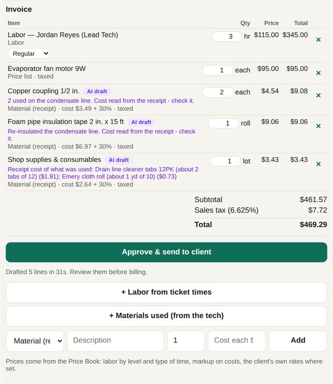Remove the Copper coupling 1/2 in. line
Screen dimensions: 333x384
pyautogui.click(x=318, y=95)
